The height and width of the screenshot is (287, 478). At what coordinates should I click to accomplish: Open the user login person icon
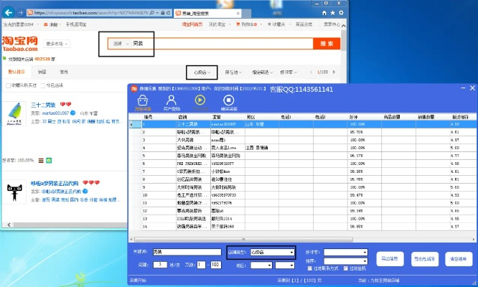[170, 101]
